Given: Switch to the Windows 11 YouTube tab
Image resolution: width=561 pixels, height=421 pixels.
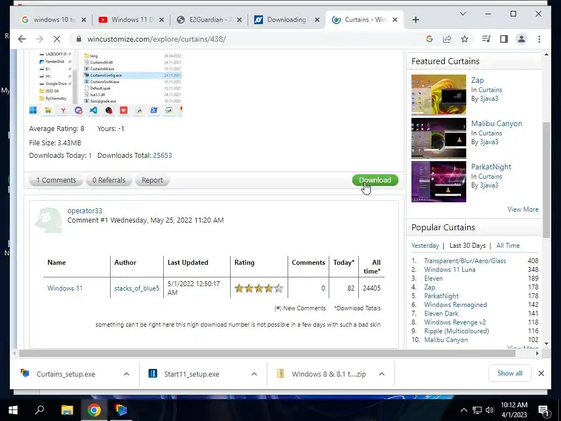Looking at the screenshot, I should click(131, 20).
